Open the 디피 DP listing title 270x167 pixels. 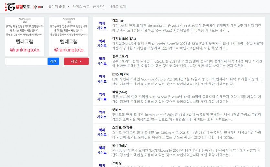(118, 21)
